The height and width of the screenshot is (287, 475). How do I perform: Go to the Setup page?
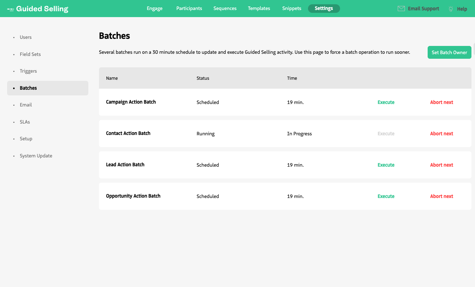(x=26, y=139)
